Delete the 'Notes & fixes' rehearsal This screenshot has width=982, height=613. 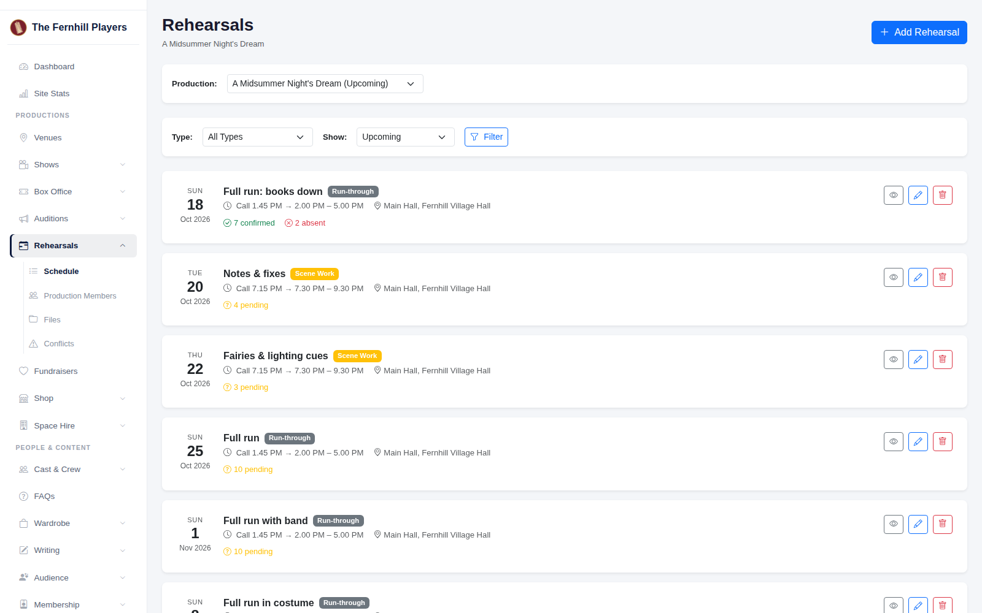point(943,277)
